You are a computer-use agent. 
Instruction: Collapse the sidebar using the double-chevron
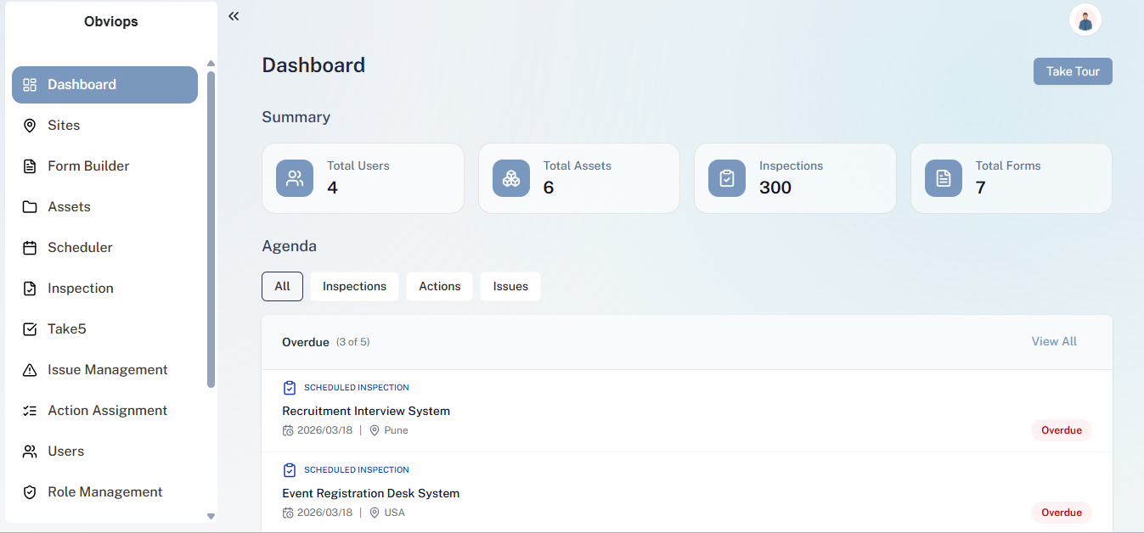tap(234, 15)
